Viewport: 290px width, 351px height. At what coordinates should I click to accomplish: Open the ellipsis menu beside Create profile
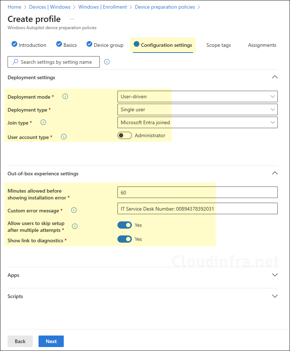click(x=72, y=19)
